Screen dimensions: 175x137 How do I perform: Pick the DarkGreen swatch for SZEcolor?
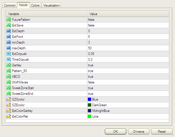(x=90, y=105)
